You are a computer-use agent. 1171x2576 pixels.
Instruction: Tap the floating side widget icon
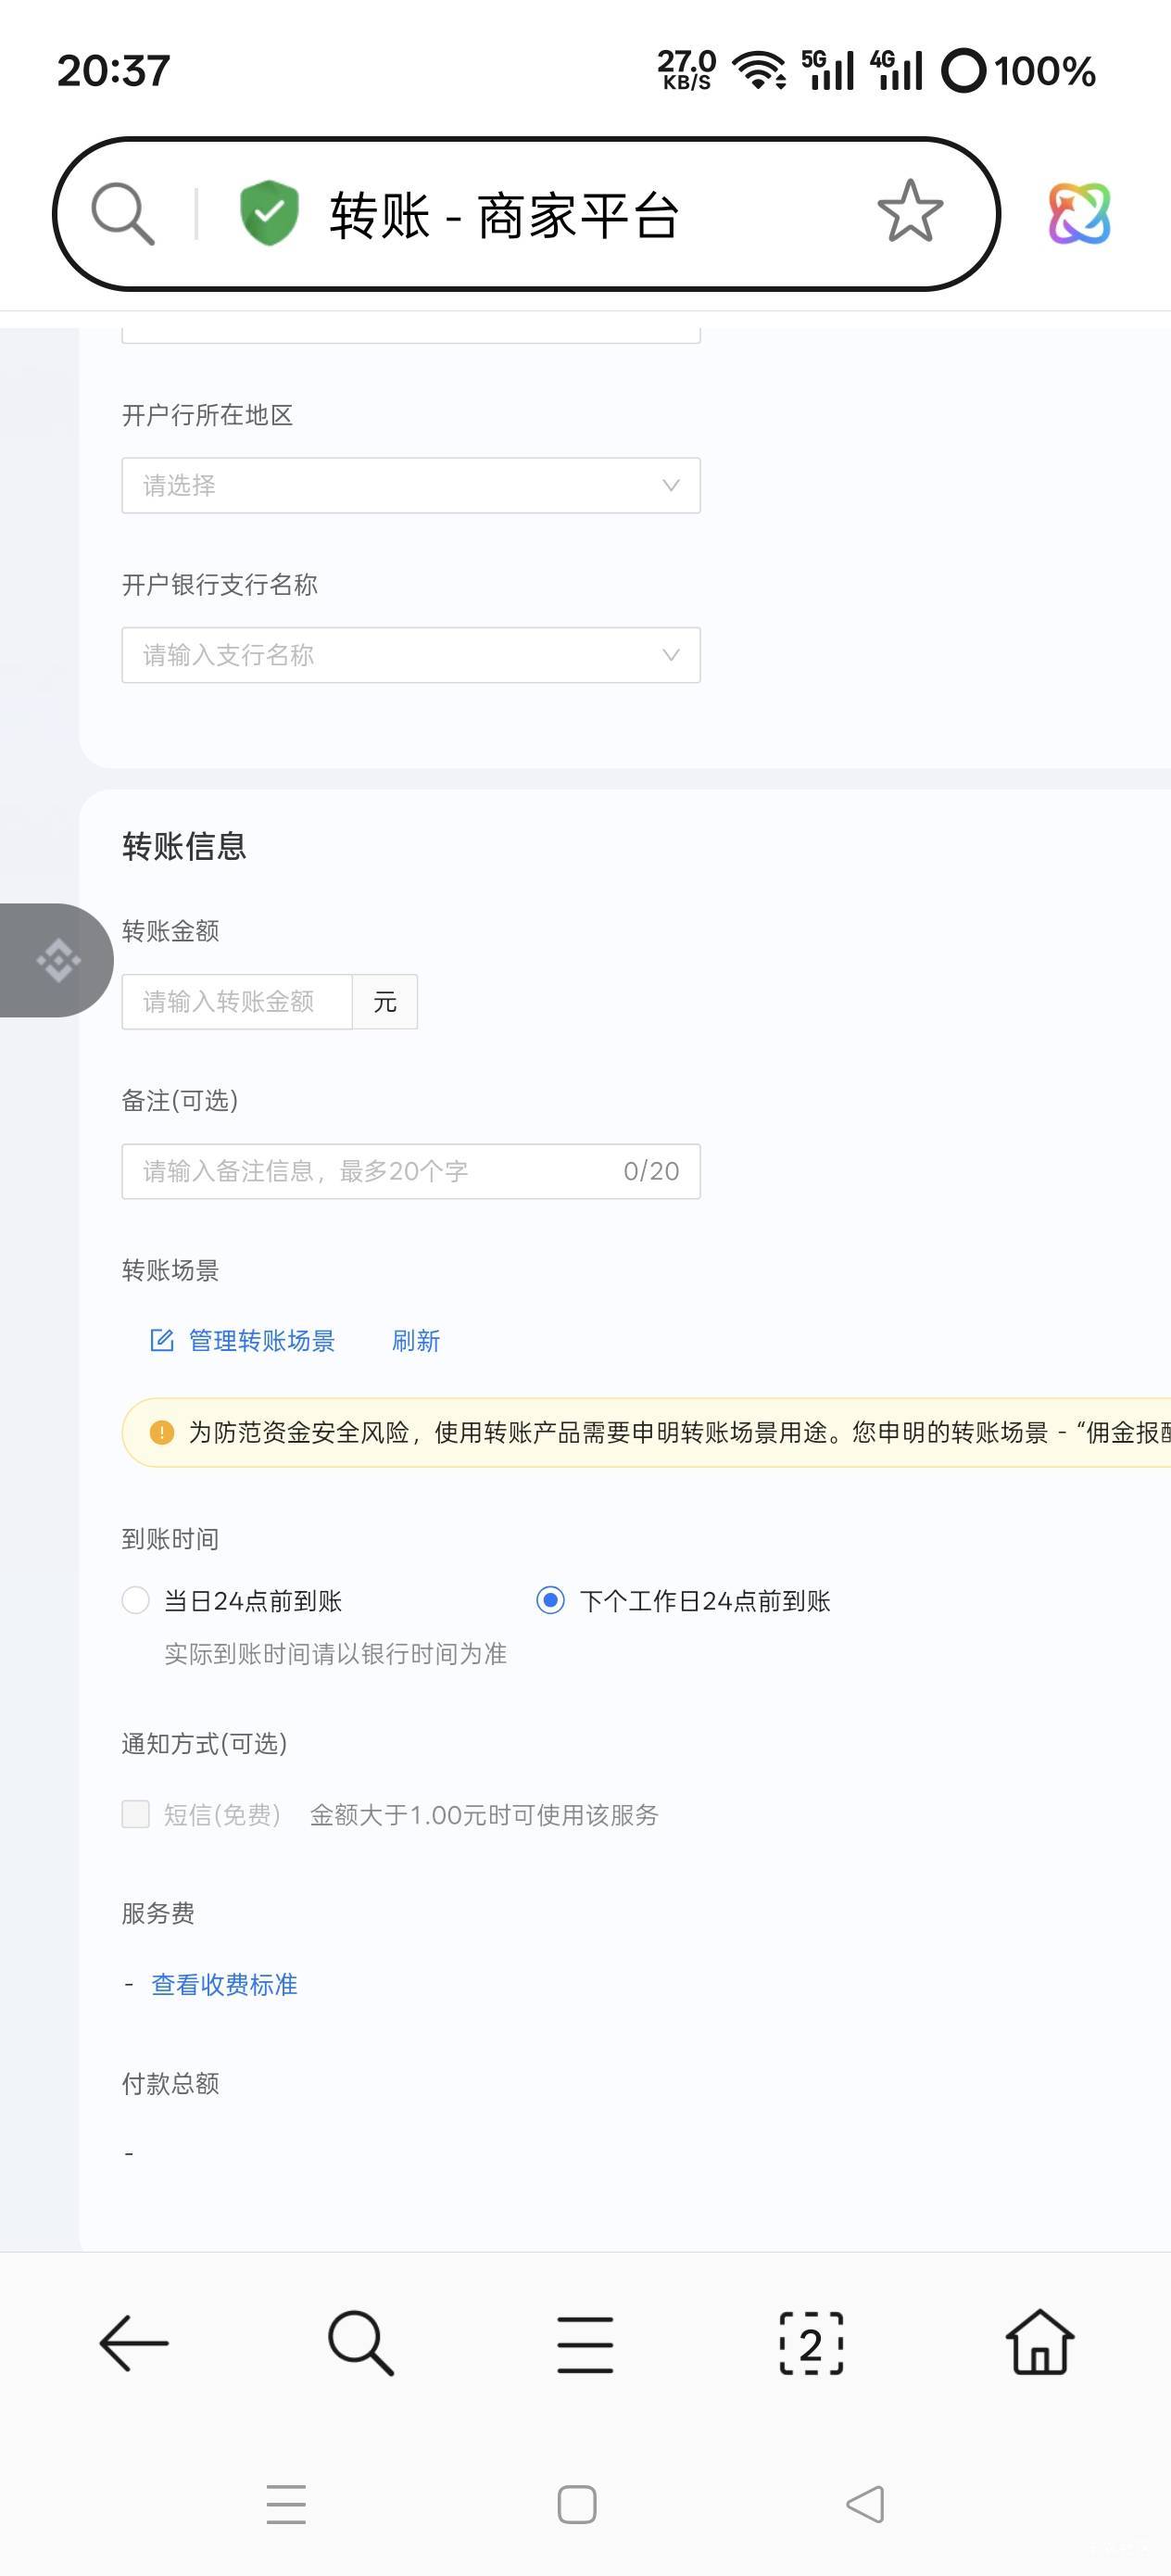point(58,960)
